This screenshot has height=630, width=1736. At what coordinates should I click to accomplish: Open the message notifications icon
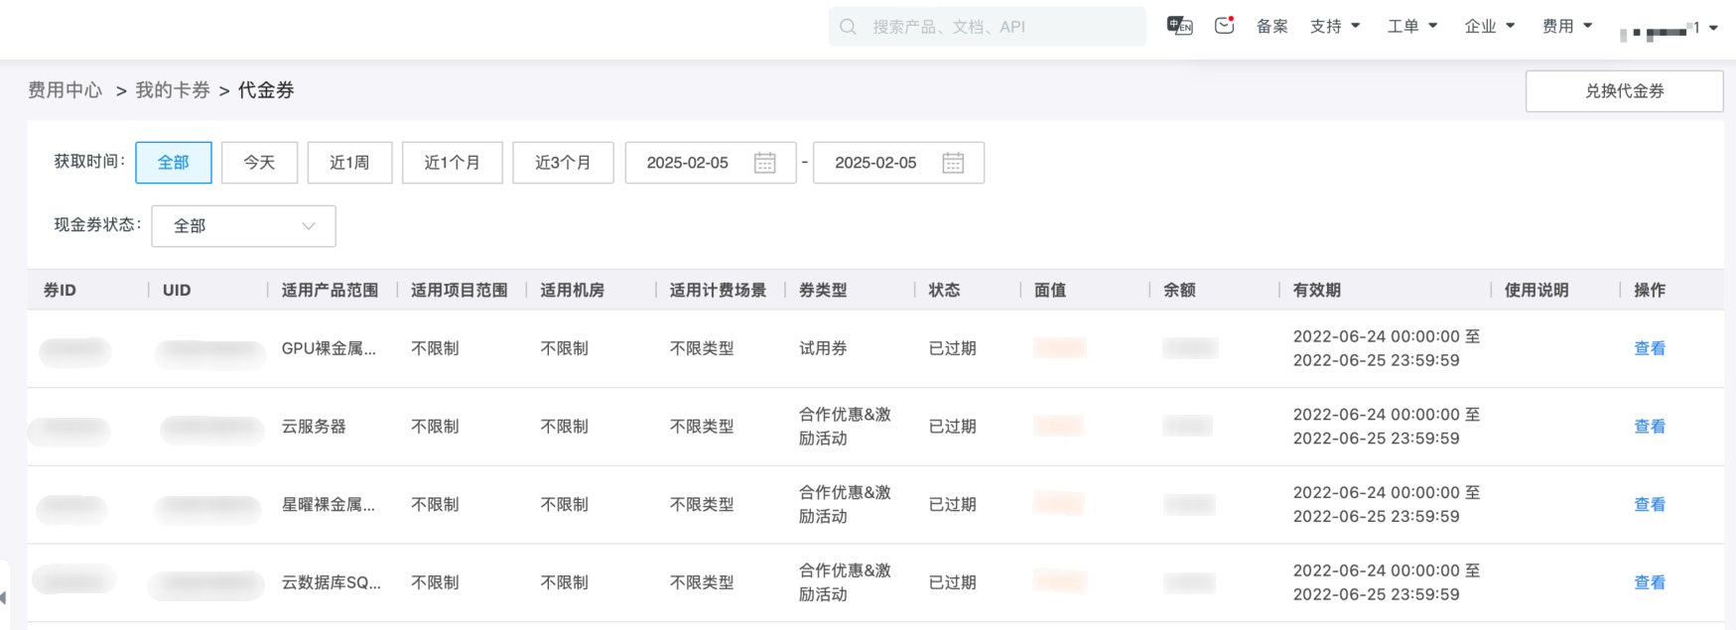pyautogui.click(x=1224, y=26)
